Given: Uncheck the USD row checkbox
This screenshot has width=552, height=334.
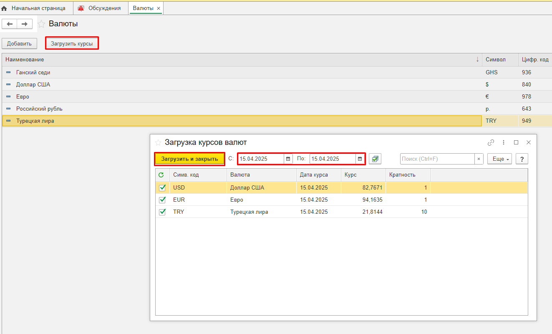Looking at the screenshot, I should (x=162, y=188).
